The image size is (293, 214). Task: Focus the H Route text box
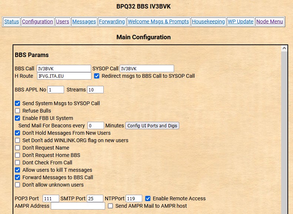pyautogui.click(x=64, y=76)
